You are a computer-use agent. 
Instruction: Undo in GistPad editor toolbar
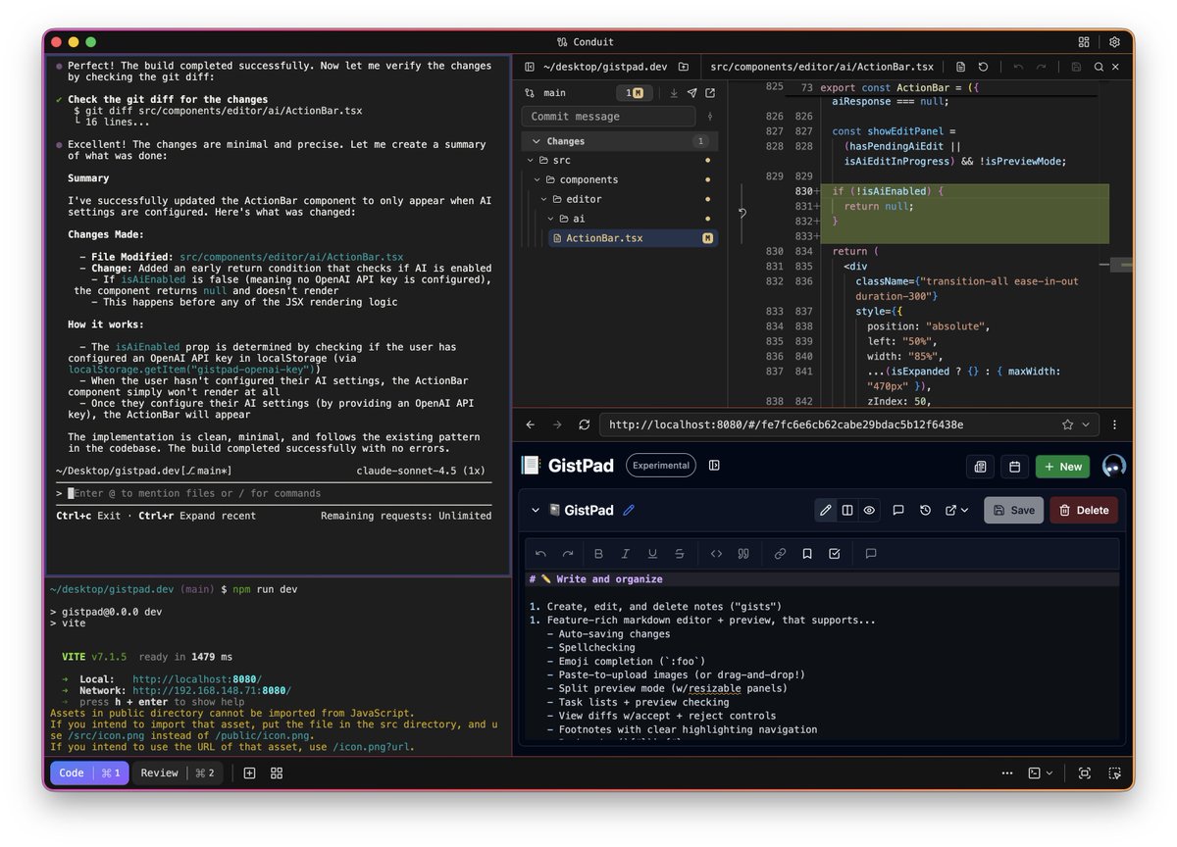point(540,554)
